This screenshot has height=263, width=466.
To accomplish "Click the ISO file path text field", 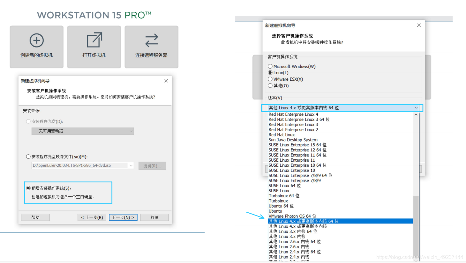I will click(x=80, y=165).
